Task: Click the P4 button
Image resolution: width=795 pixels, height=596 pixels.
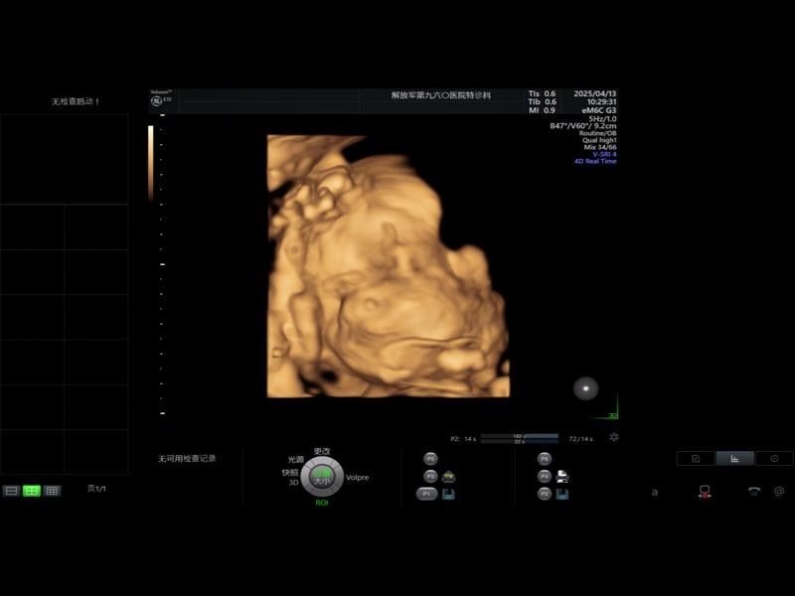Action: point(544,477)
